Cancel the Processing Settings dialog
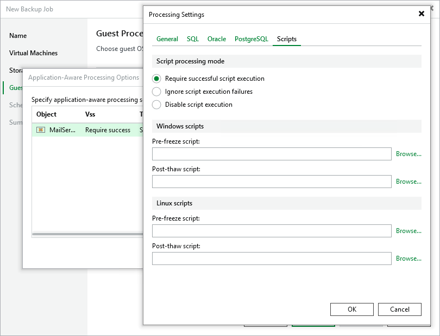 [400, 309]
